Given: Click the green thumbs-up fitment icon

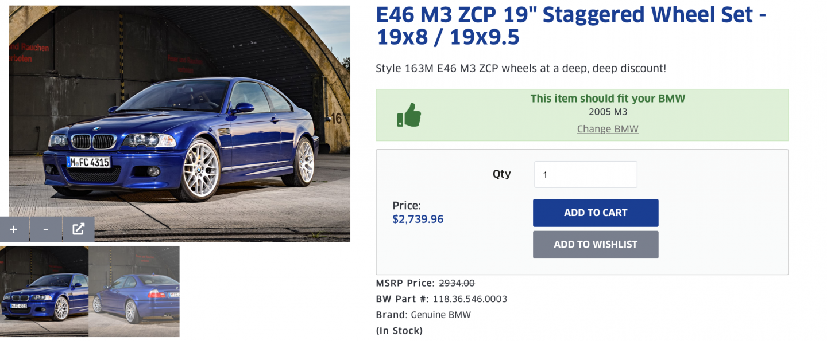Looking at the screenshot, I should point(409,115).
